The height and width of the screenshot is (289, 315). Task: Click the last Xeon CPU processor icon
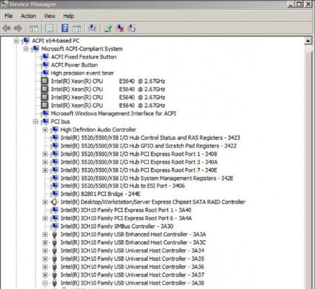click(45, 105)
